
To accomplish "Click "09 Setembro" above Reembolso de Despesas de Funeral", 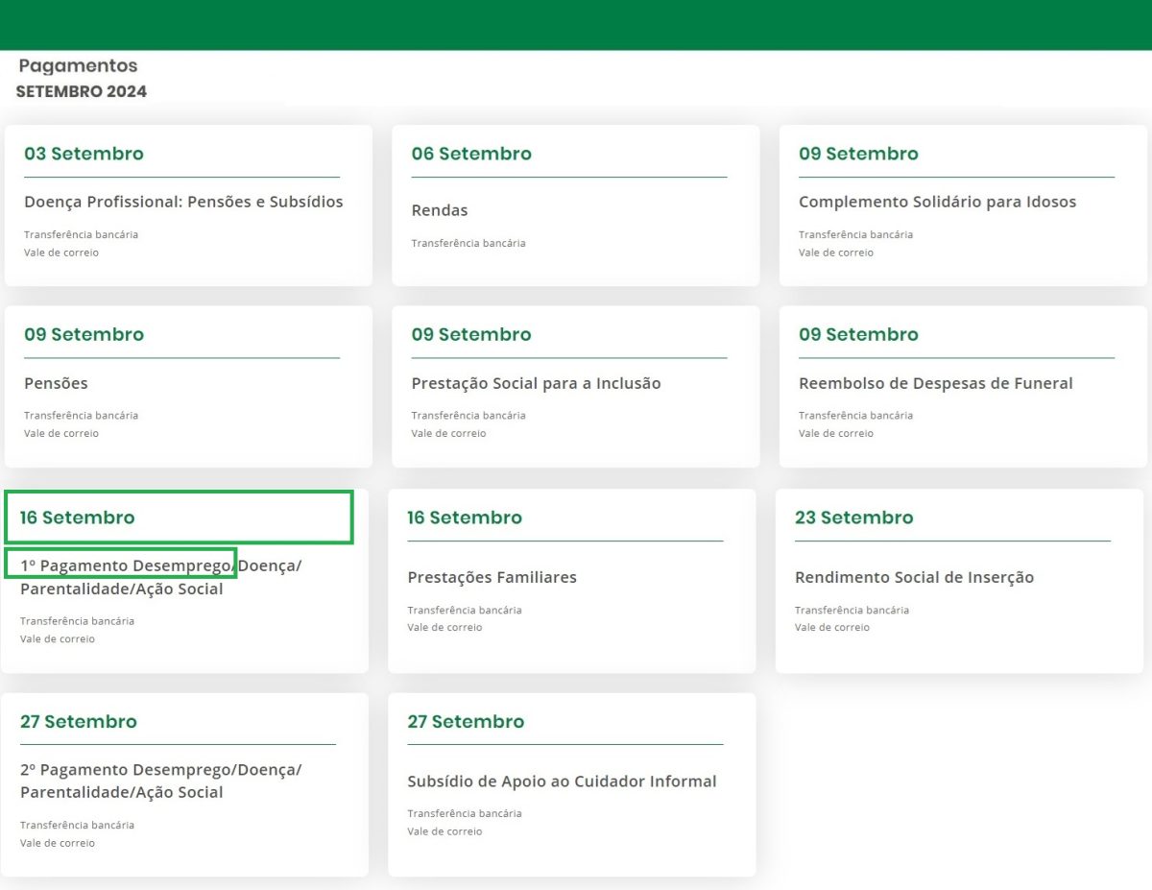I will [x=858, y=335].
